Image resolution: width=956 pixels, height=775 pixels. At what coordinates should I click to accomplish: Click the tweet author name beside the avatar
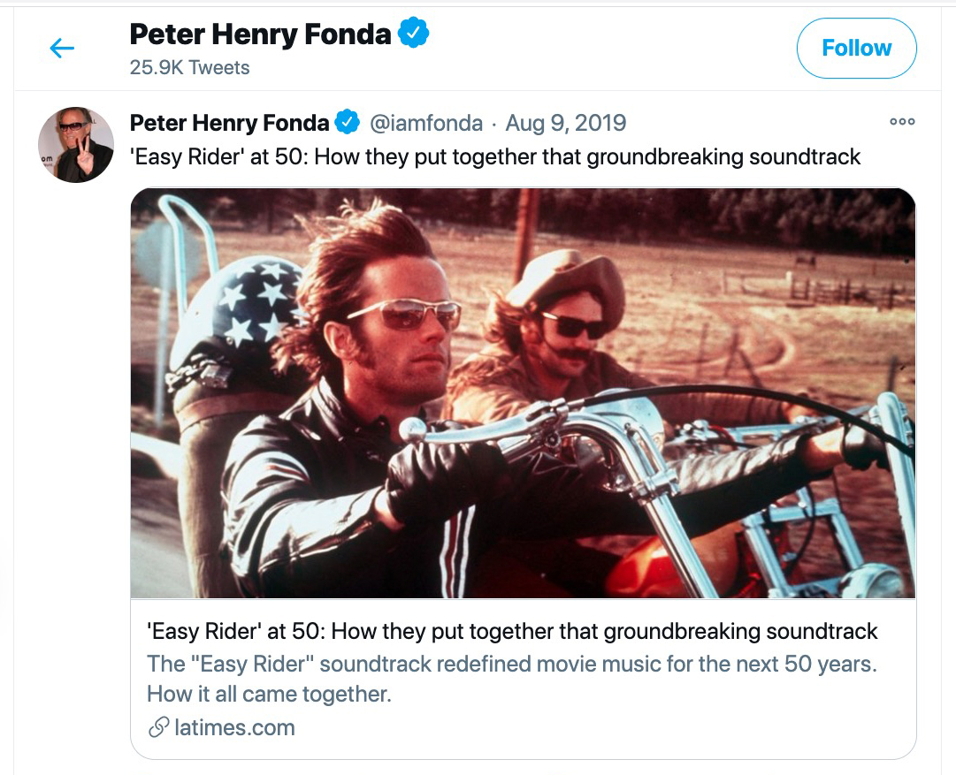point(229,123)
